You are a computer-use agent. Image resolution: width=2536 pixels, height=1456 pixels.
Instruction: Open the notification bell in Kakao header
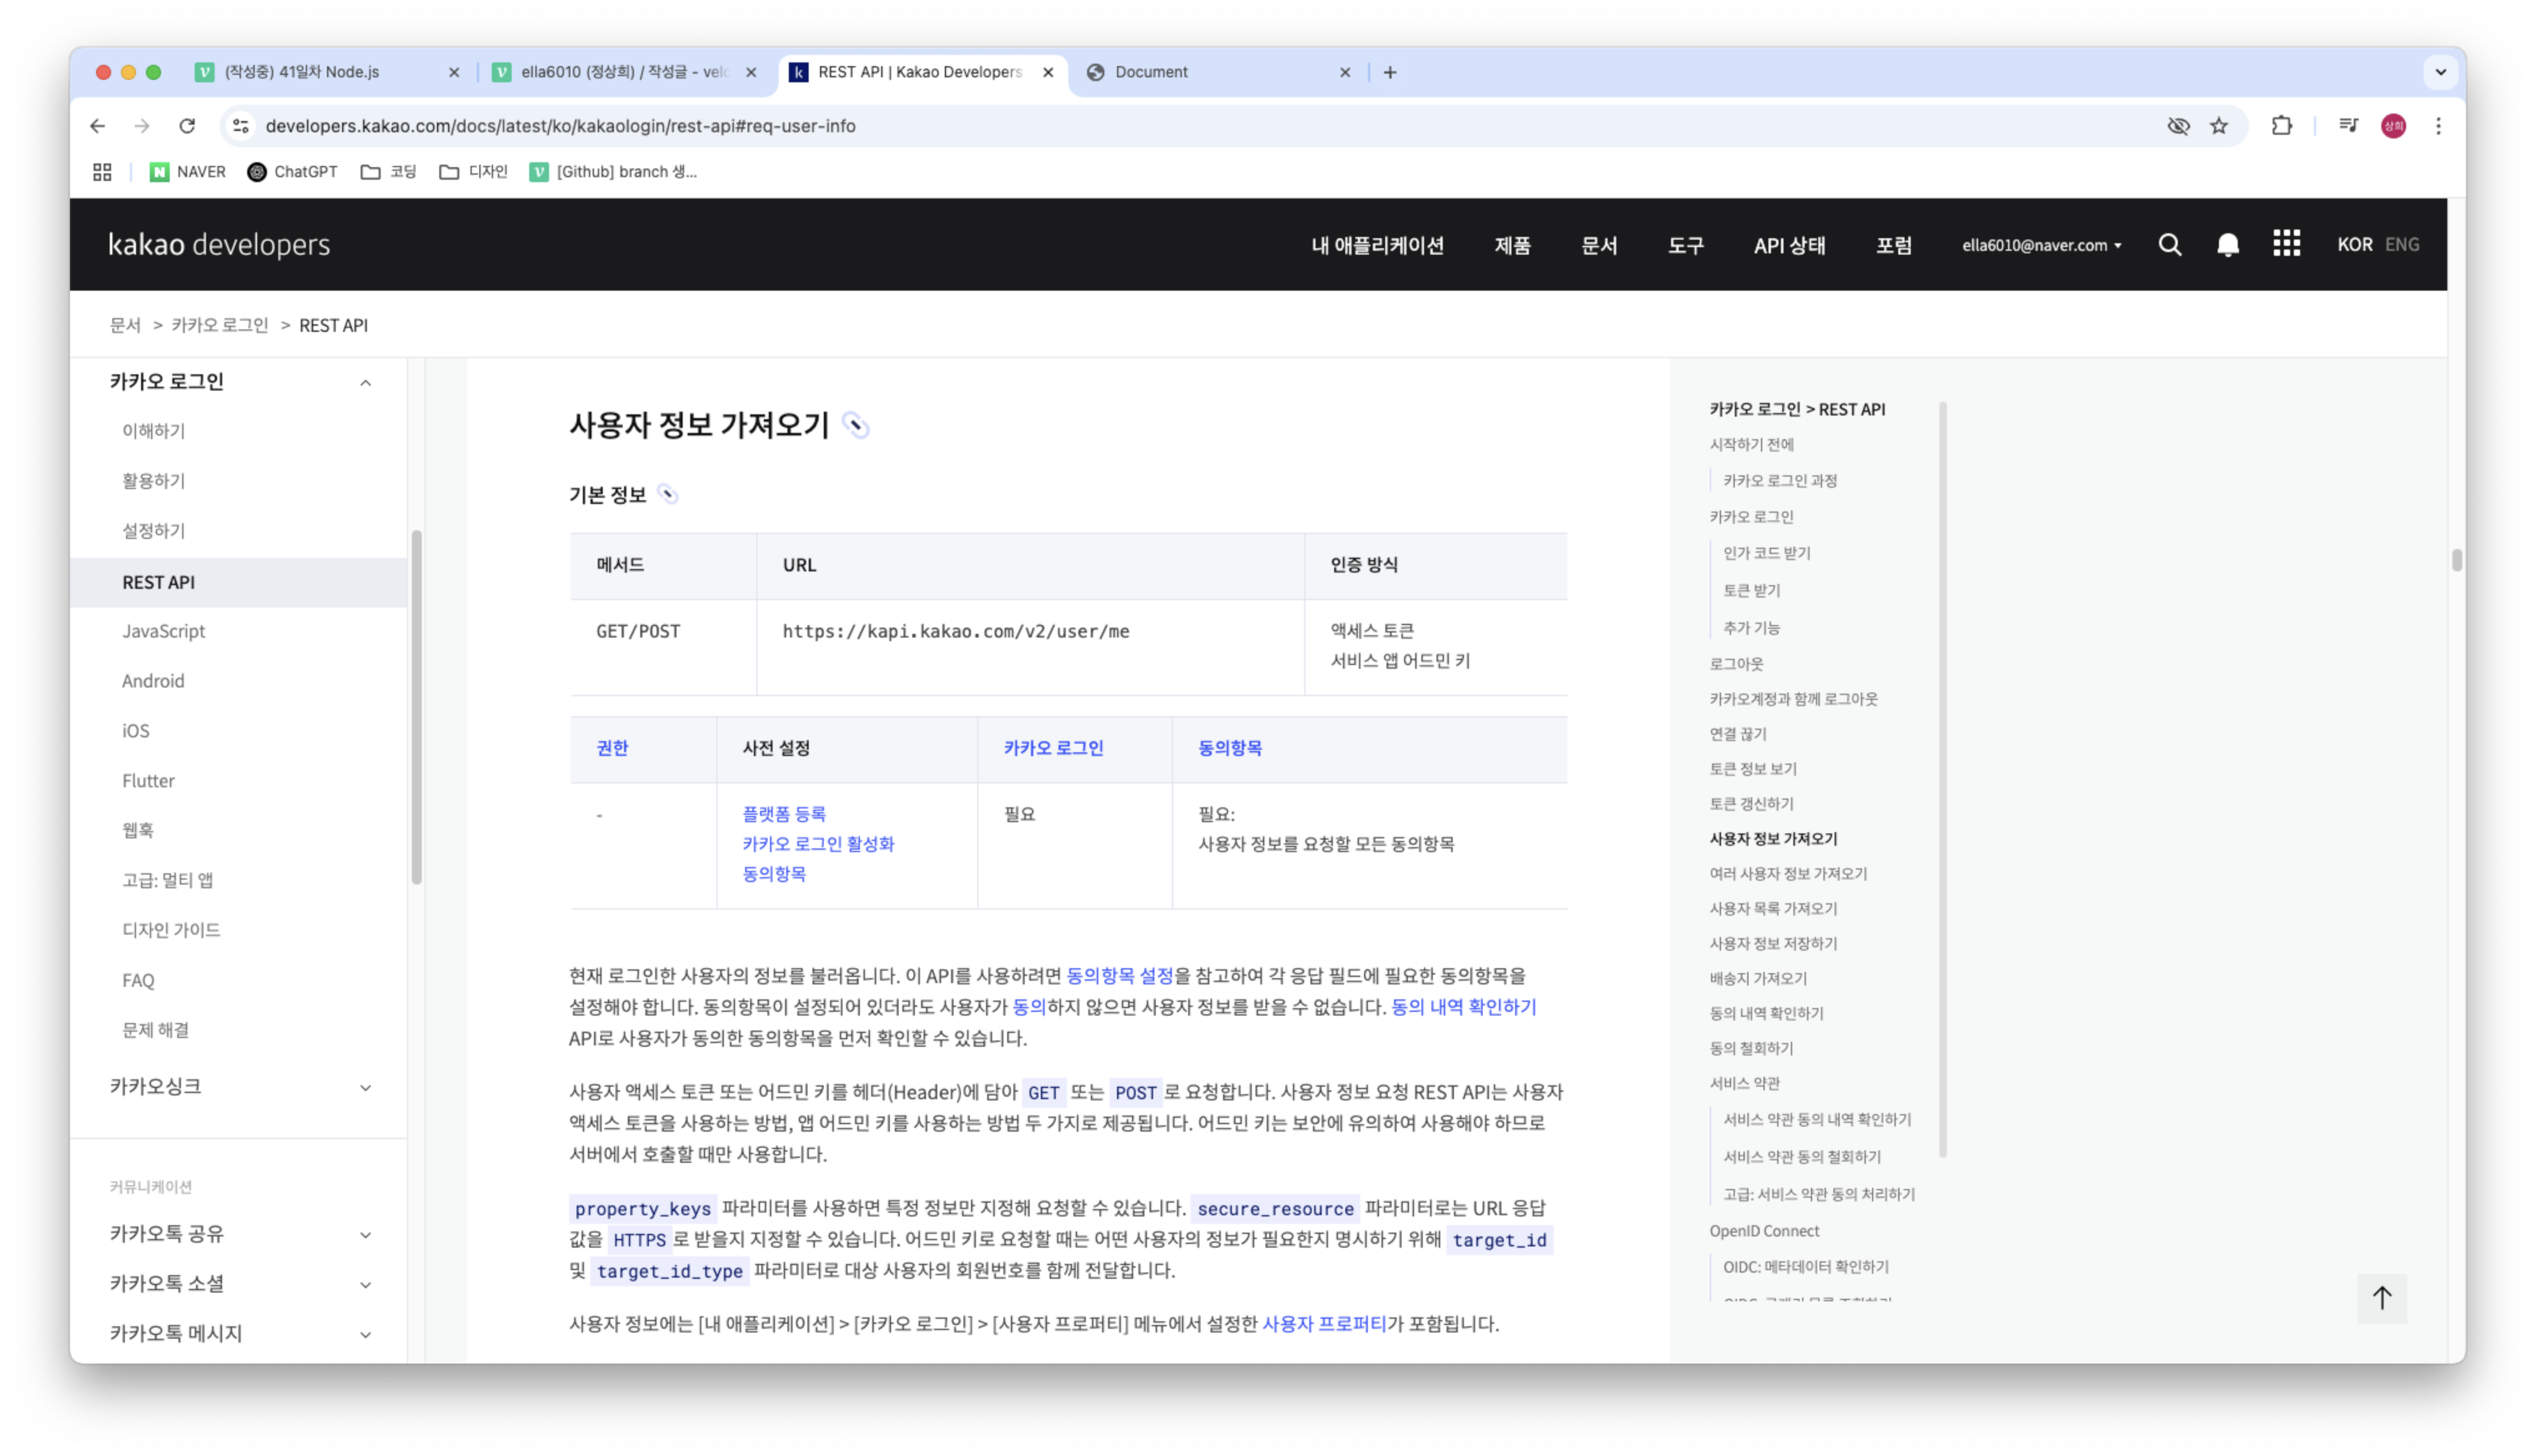[2227, 245]
